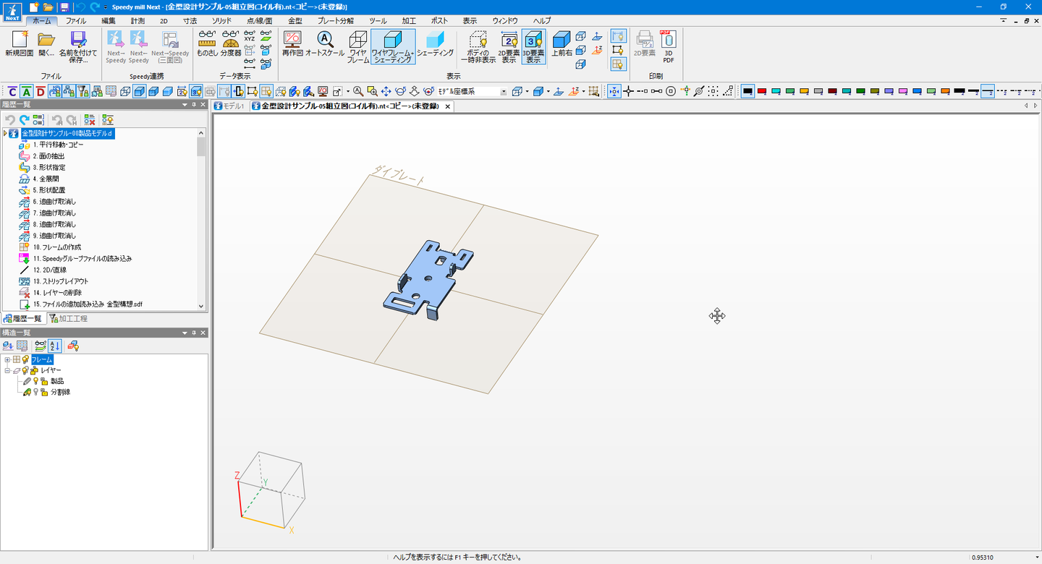1042x564 pixels.
Task: Show the 分割線 layer via its bulb
Action: coord(35,393)
